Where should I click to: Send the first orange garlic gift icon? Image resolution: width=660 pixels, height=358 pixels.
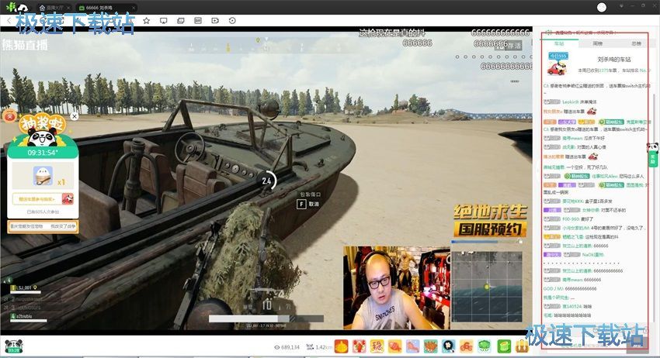342,346
